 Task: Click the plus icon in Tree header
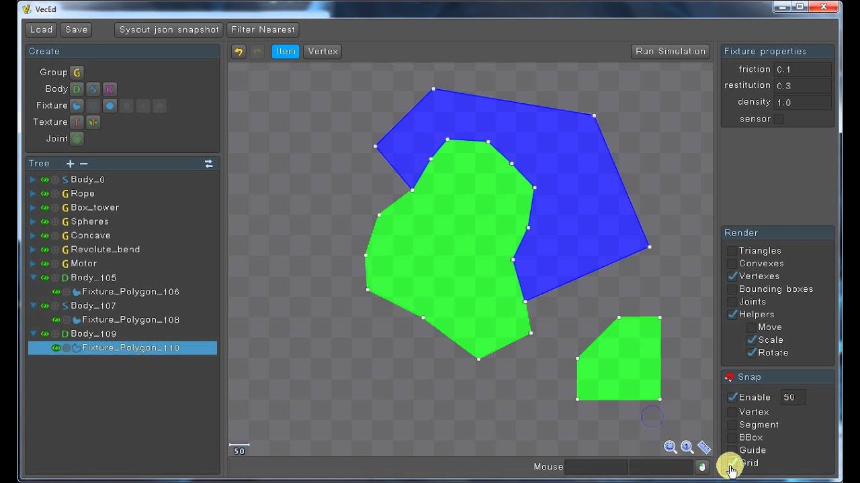coord(70,164)
